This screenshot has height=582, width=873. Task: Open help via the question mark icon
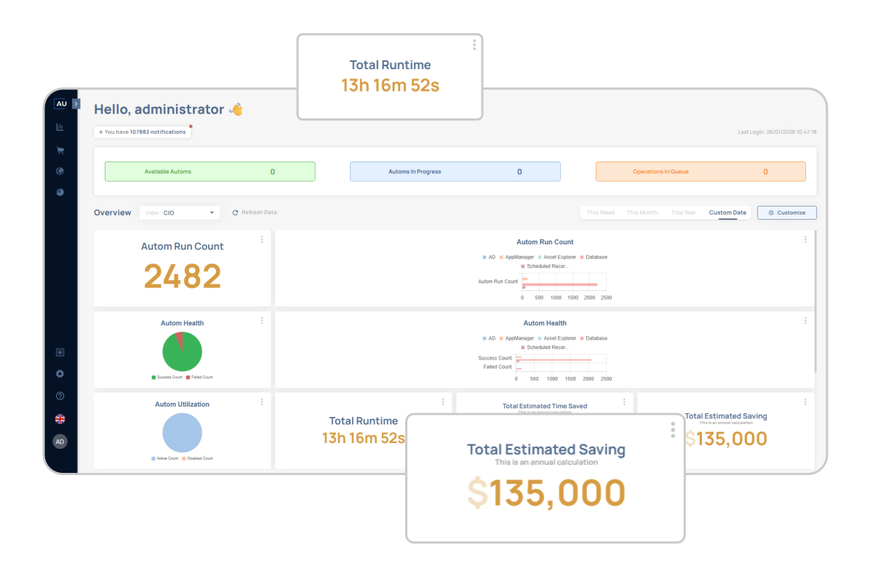click(x=60, y=396)
